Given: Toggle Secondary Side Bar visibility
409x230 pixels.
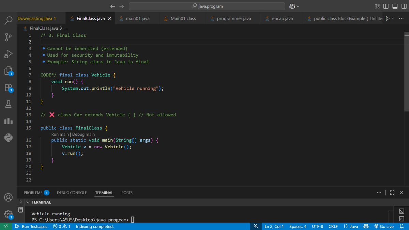Looking at the screenshot, I should click(404, 6).
